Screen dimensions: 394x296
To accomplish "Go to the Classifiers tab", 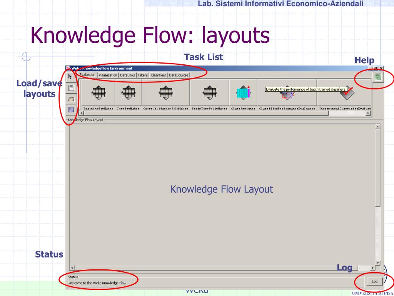I will [158, 75].
